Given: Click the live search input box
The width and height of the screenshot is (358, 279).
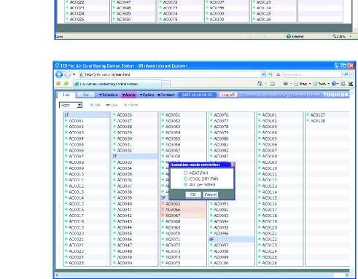Looking at the screenshot, I should tap(313, 74).
